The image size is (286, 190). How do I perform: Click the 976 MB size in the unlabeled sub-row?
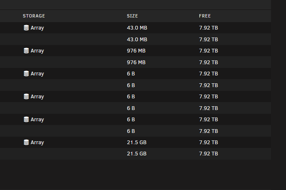pyautogui.click(x=136, y=62)
